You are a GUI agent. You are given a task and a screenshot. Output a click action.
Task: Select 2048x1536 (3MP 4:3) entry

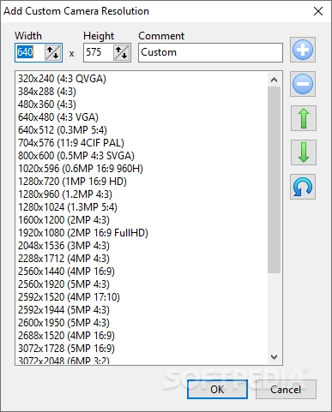[x=63, y=246]
